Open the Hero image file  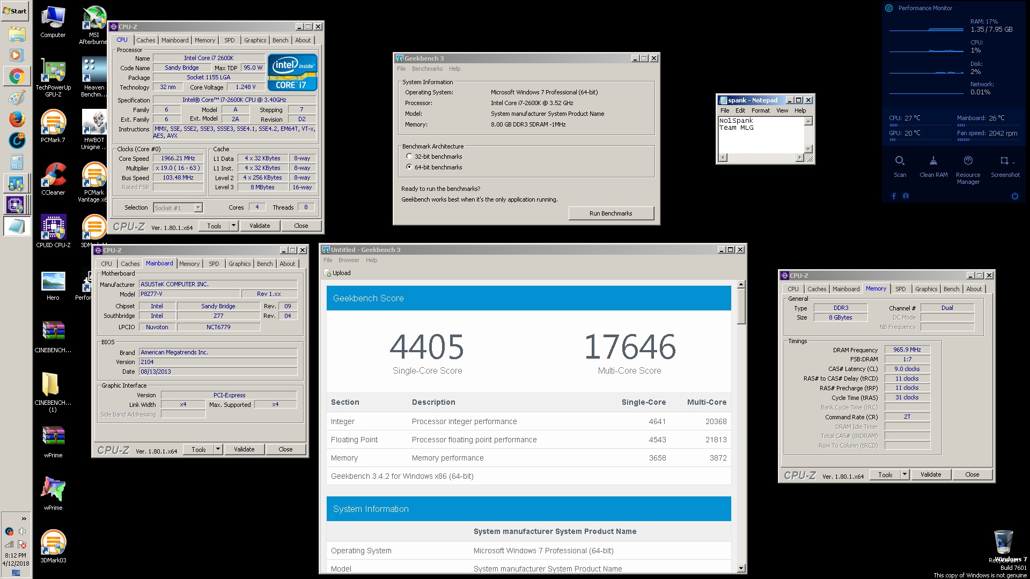[53, 284]
